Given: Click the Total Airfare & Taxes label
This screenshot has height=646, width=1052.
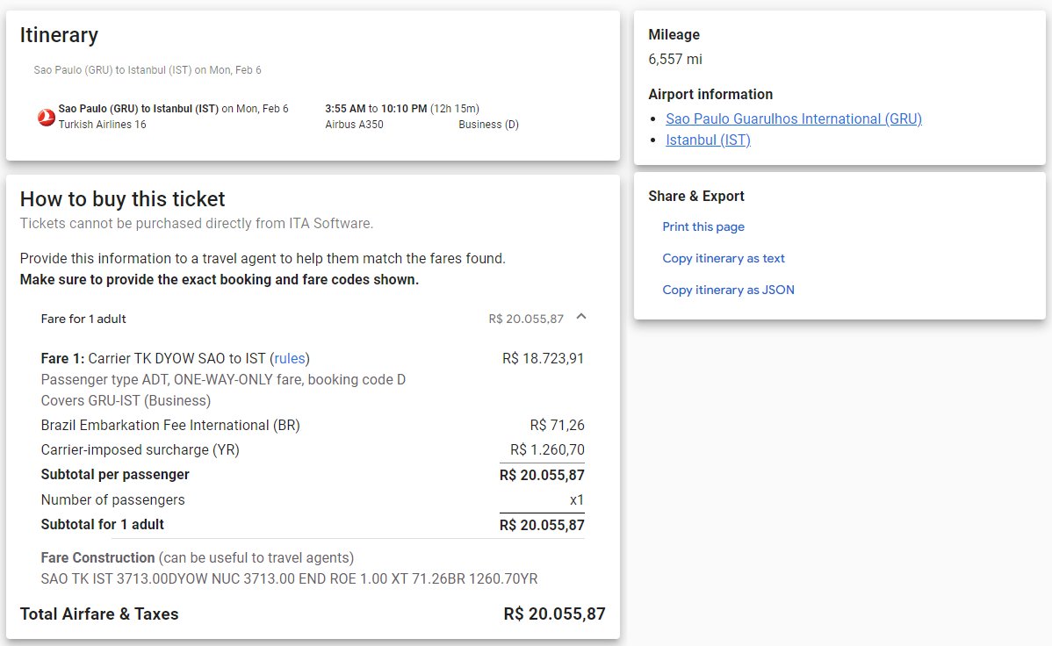Looking at the screenshot, I should (x=99, y=614).
